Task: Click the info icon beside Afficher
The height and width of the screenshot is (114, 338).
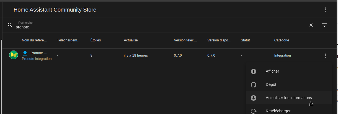Action: pyautogui.click(x=254, y=71)
